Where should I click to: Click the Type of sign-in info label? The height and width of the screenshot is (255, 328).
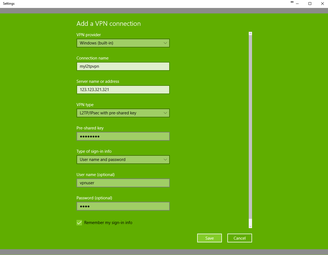click(94, 151)
